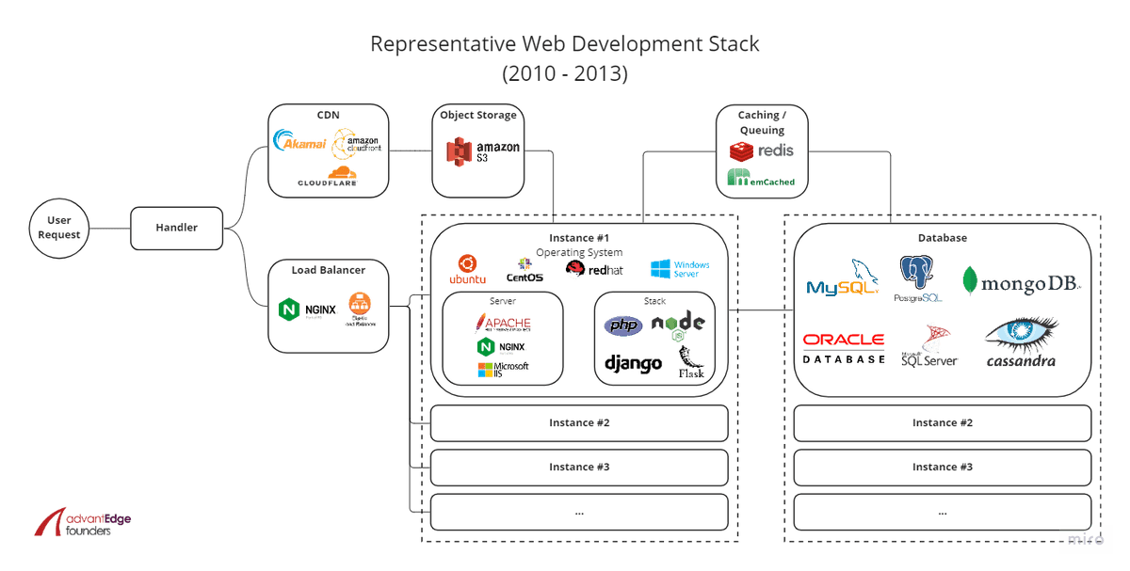Select the MongoDB logo

(x=1022, y=280)
